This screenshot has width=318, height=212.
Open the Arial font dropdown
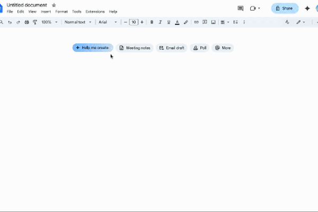click(108, 22)
